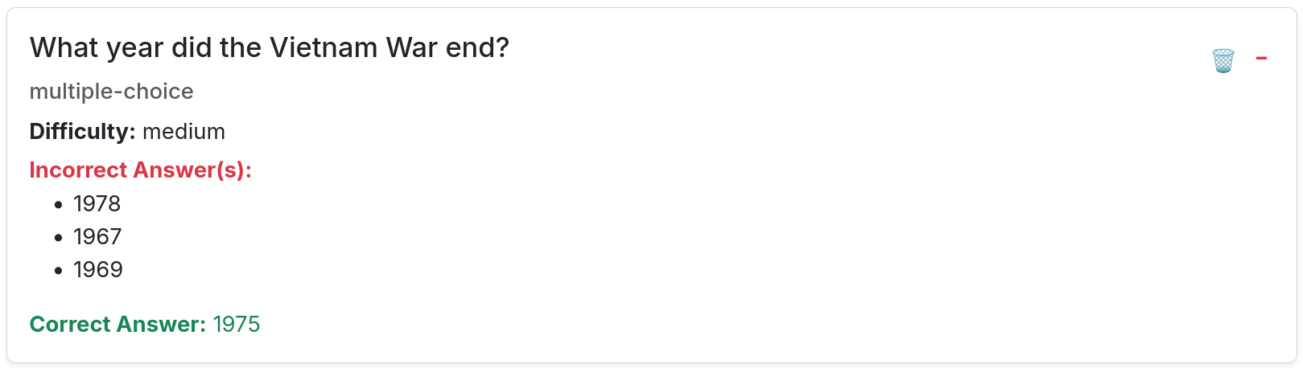Click the green "Correct Answer:" label
Screen dimensions: 1303x368
[118, 325]
